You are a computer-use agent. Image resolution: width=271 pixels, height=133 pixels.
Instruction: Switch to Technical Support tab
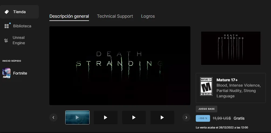115,16
